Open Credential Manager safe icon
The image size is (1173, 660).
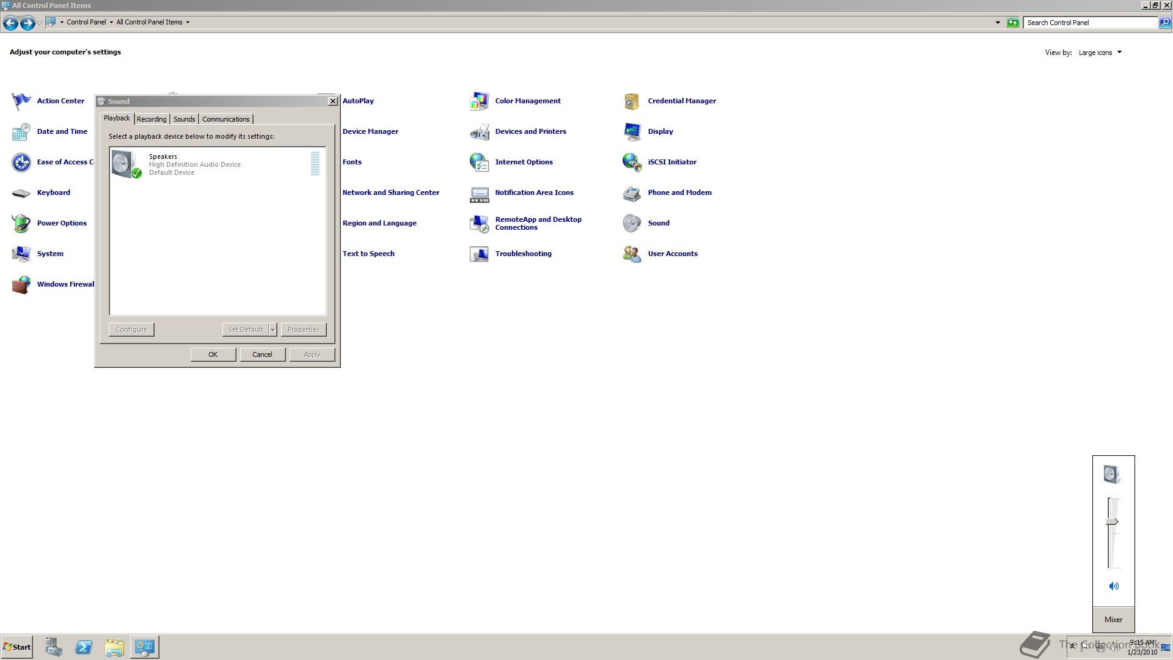pos(632,101)
